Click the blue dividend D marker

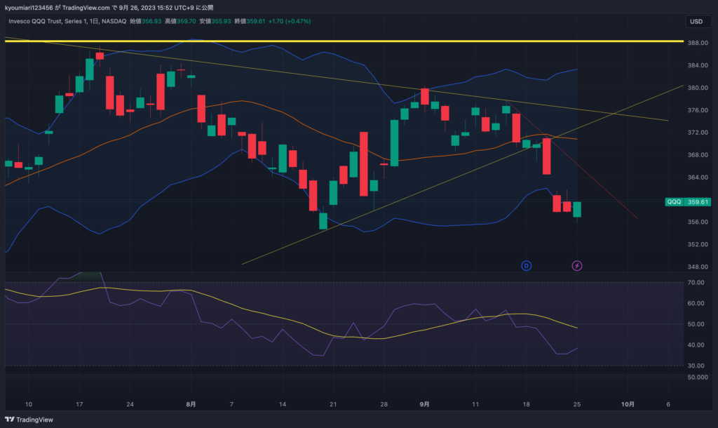point(526,266)
